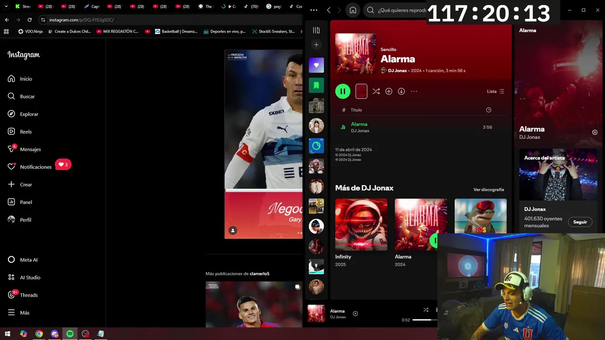
Task: Open the red-jersey player post thumbnail
Action: [254, 305]
